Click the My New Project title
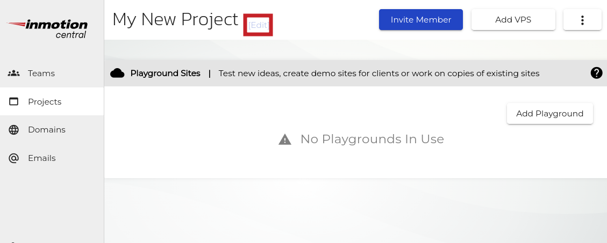Viewport: 607px width, 243px height. [175, 19]
